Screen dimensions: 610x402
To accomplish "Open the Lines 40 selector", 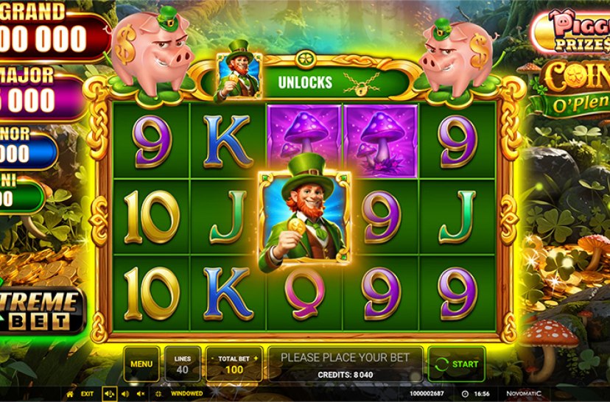I will (x=183, y=364).
